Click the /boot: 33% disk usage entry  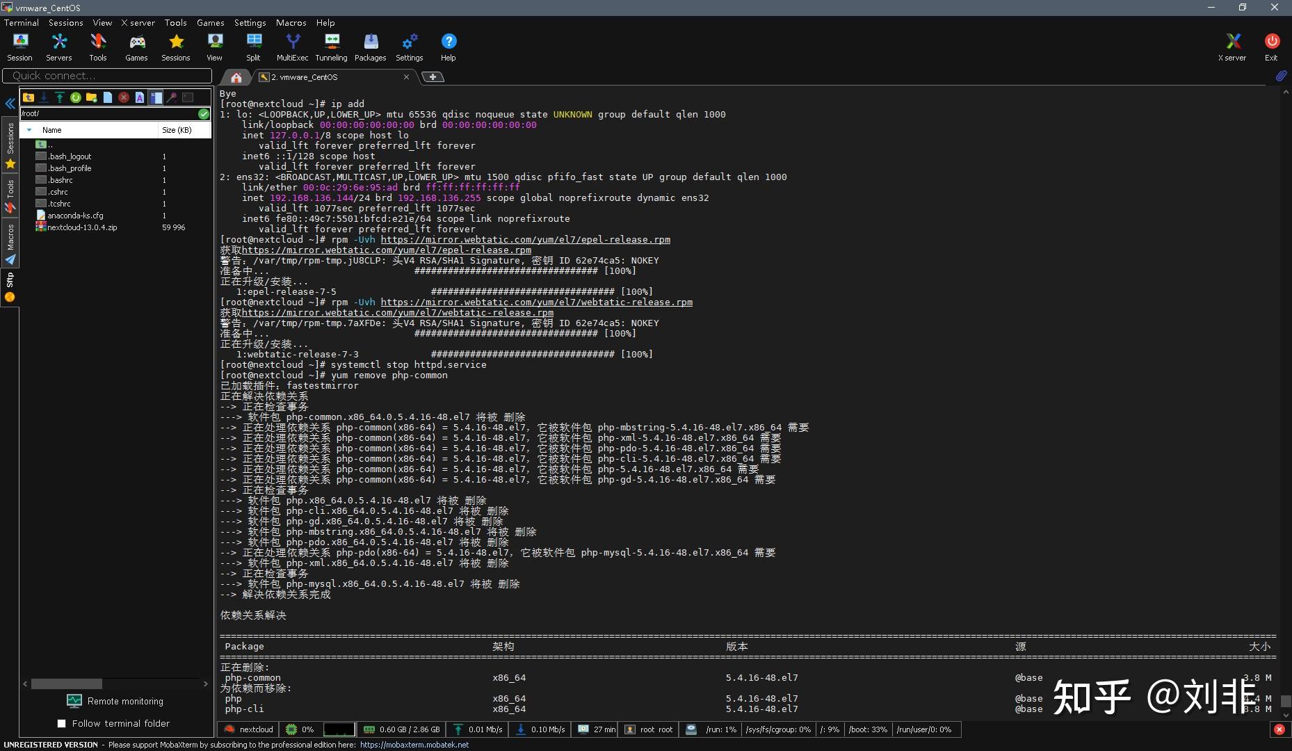coord(868,729)
